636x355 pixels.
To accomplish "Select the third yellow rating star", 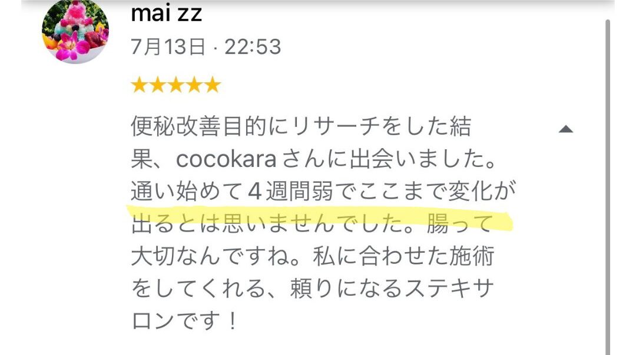I will 175,85.
